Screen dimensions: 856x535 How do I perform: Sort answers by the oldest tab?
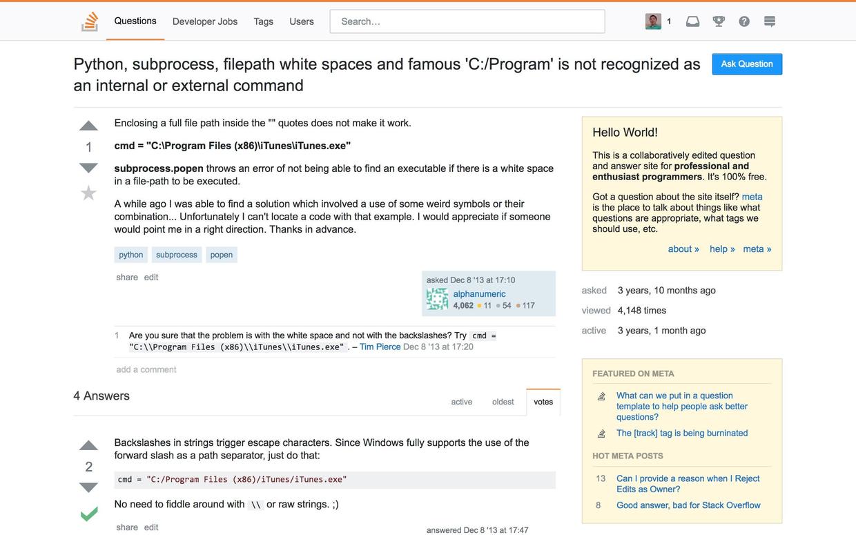503,402
